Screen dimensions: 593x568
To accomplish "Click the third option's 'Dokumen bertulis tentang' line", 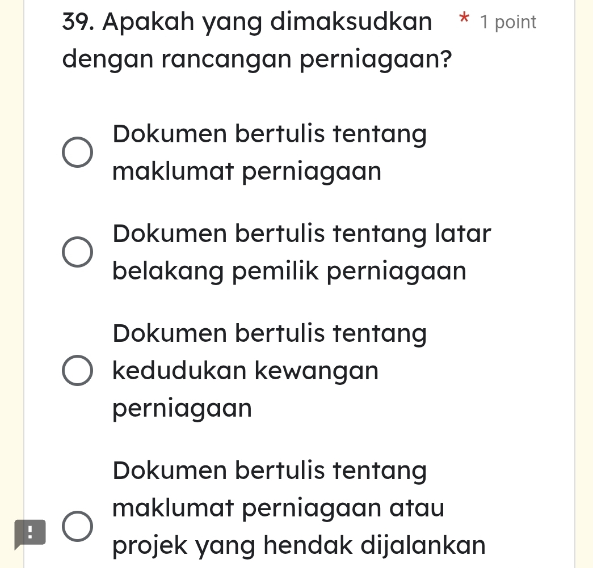I will (270, 333).
